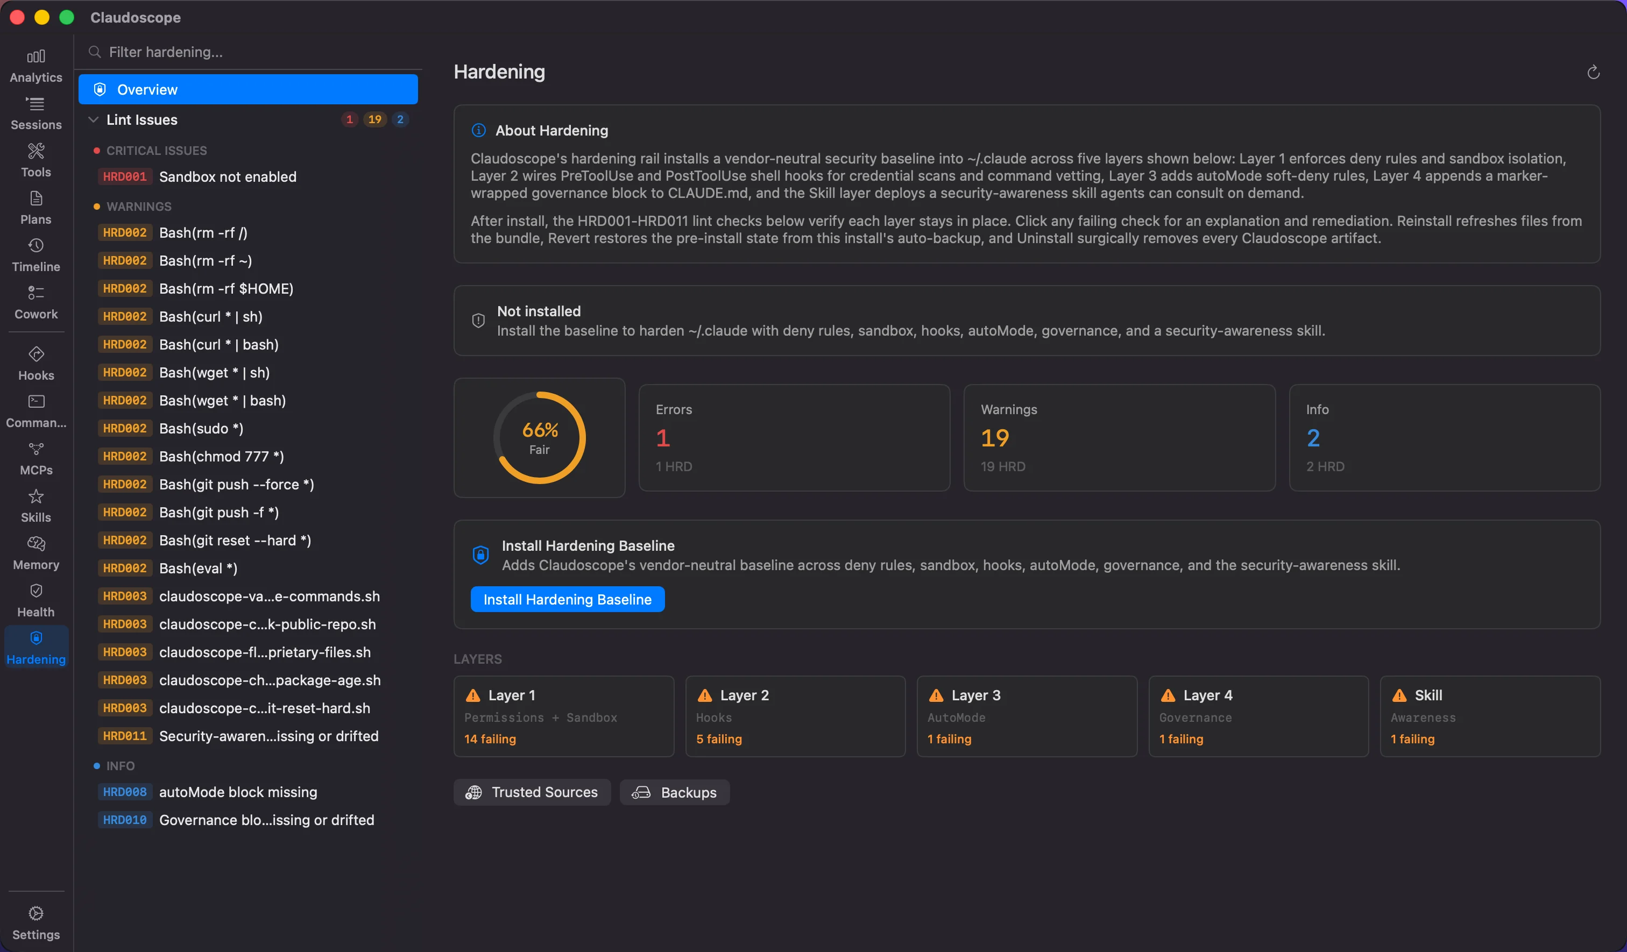Select the claudoscope-c...it-reset-hard.sh warning

248,707
